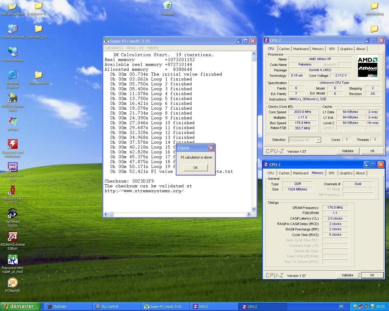389x311 pixels.
Task: Click the Super PI horizontal scrollbar left arrow
Action: coord(106,214)
